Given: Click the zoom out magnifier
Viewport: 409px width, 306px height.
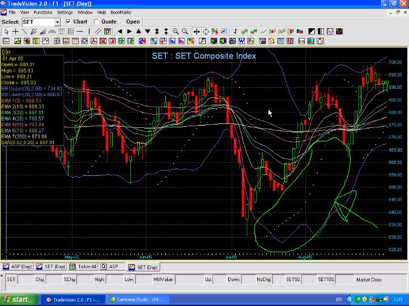Looking at the screenshot, I should (185, 32).
